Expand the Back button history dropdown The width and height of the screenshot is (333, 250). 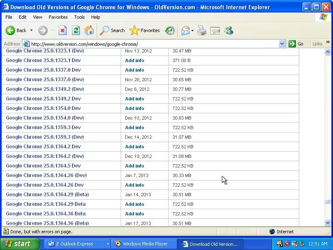[x=32, y=30]
